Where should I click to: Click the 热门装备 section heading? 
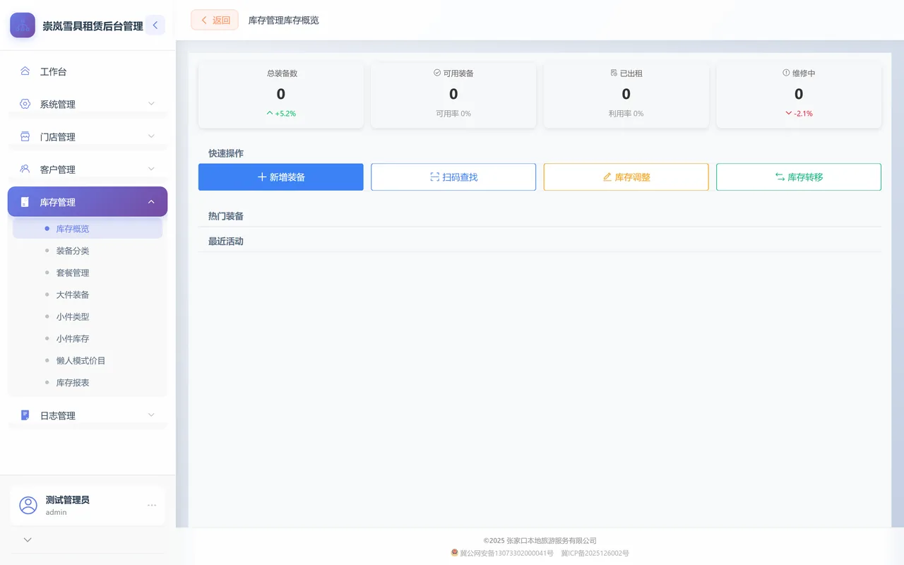pyautogui.click(x=226, y=216)
